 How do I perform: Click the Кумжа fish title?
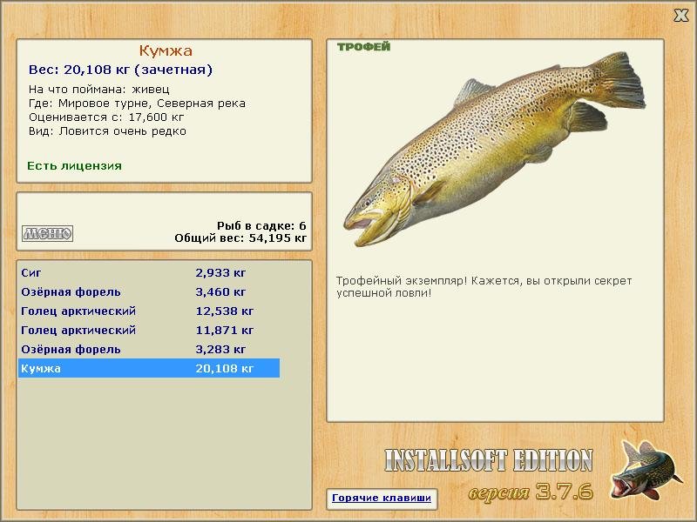pos(166,50)
